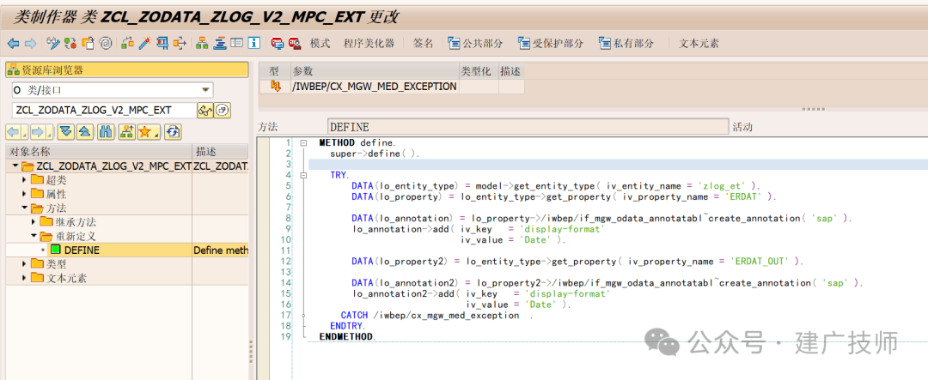The width and height of the screenshot is (928, 380).
Task: Click the CATCH /iwbep/cx_mgw_med_exception line
Action: [437, 315]
